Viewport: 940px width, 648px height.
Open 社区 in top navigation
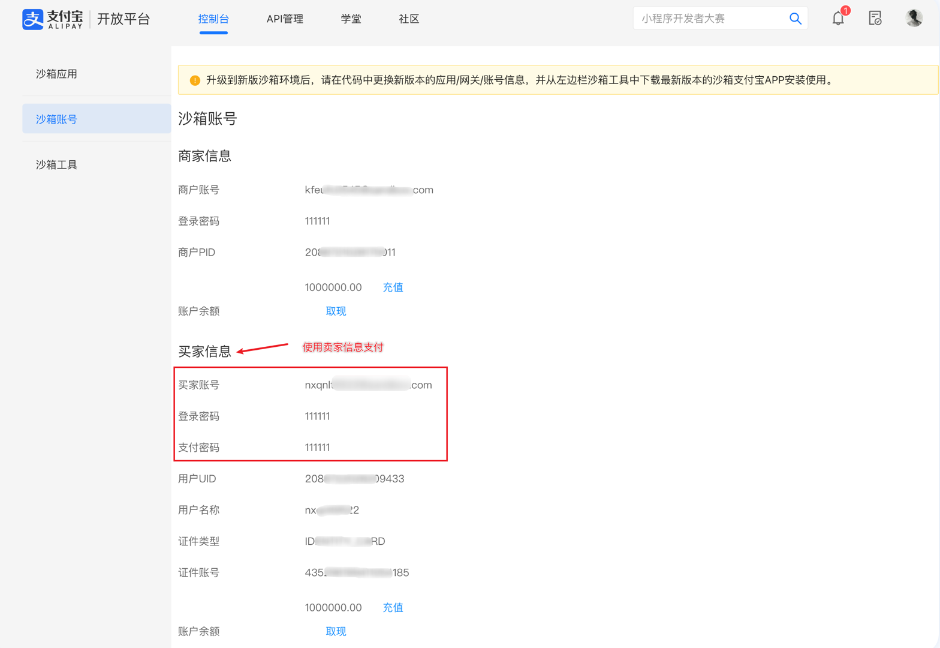(409, 19)
